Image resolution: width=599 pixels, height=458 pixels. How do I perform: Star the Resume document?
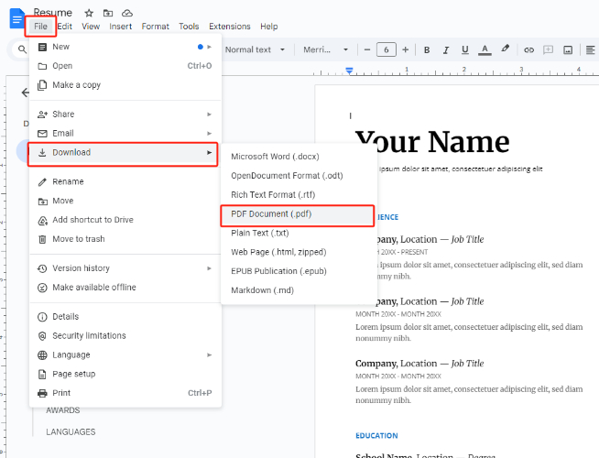click(x=89, y=13)
